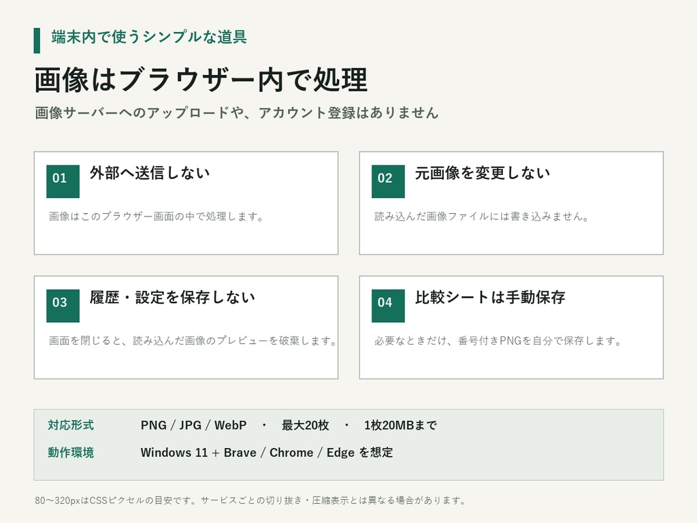Click the footnote beginning "80〜320pxはCSSピクセルの目安です"
The width and height of the screenshot is (697, 523).
click(250, 501)
